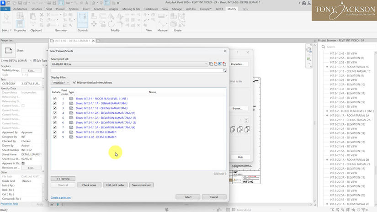Expand INT 2-2.2.1A ROOM PARSIAL 2B node
The image size is (377, 212).
click(x=327, y=159)
